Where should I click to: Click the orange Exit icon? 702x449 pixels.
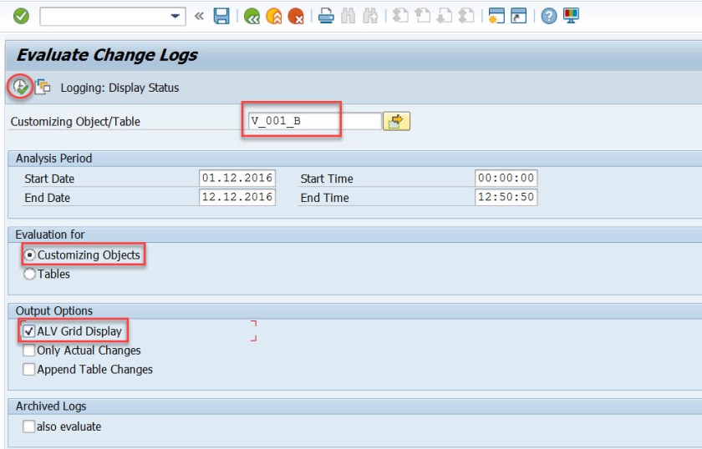tap(274, 17)
